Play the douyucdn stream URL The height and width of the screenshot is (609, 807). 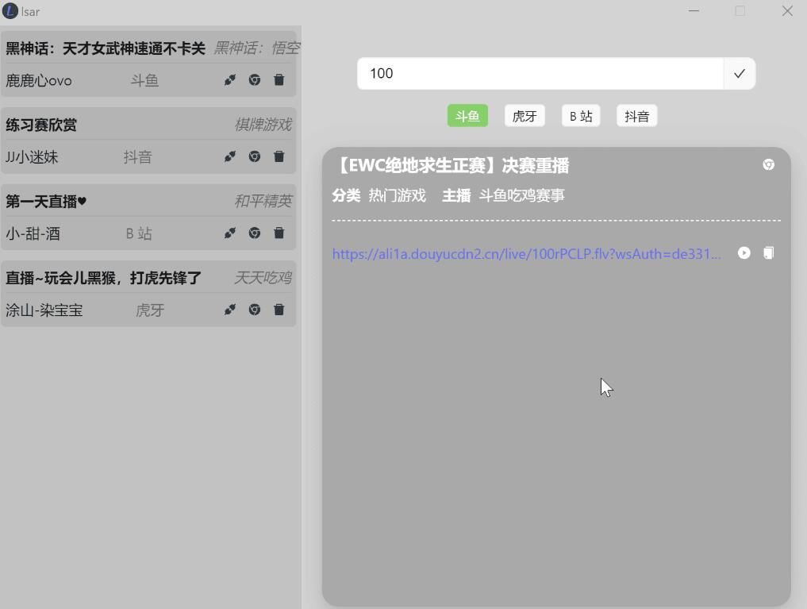click(744, 252)
